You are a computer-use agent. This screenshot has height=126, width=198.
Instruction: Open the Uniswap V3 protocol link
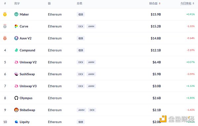[28, 86]
